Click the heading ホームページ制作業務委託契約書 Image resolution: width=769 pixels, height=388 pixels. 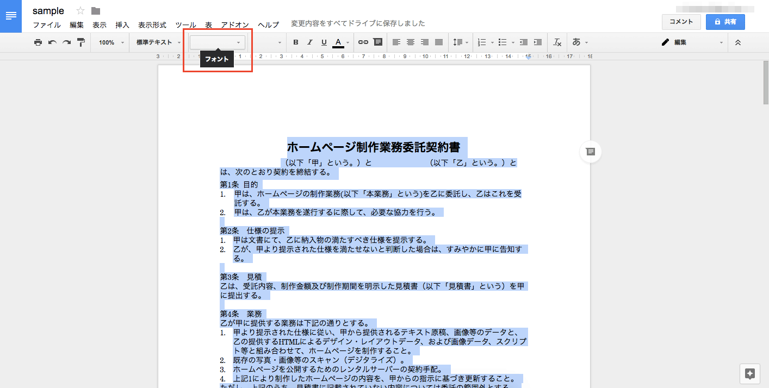pos(374,147)
